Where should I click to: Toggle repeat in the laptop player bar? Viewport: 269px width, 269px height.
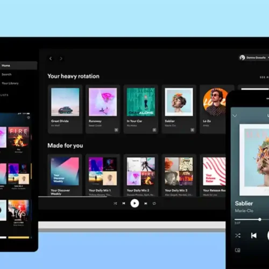pyautogui.click(x=154, y=203)
